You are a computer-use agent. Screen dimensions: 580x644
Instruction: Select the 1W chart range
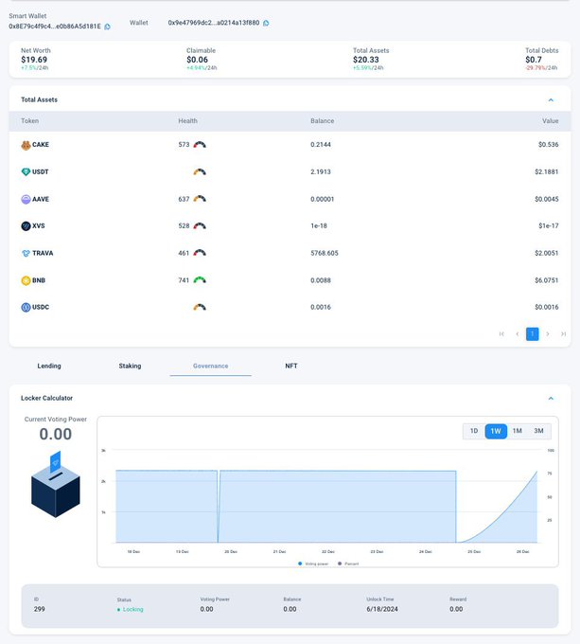496,431
